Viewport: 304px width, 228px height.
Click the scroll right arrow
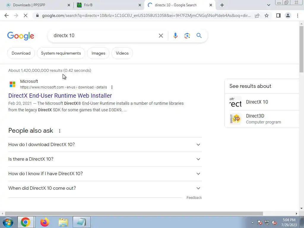tap(297, 213)
